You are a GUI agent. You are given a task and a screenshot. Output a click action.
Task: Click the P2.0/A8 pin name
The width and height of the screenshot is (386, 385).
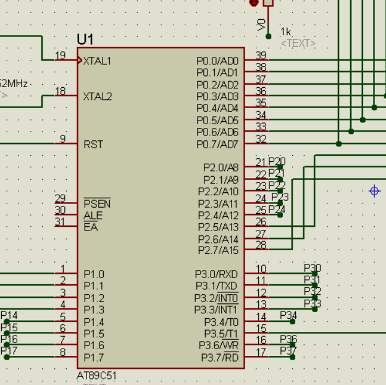[221, 167]
